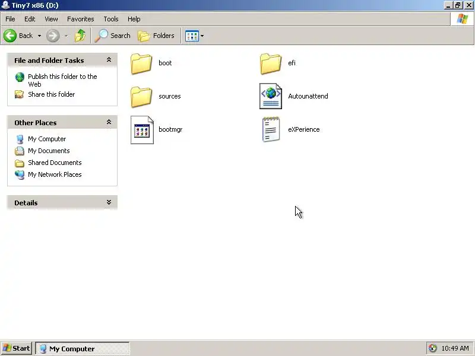Toggle the Folders pane toolbar button
This screenshot has height=356, width=475.
(156, 36)
